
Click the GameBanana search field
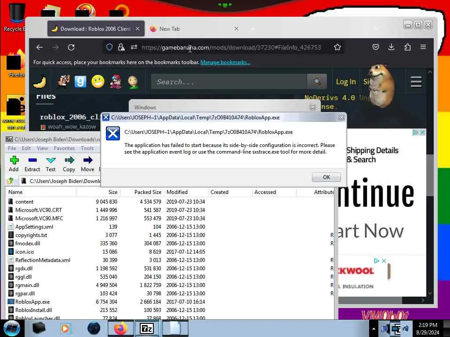(229, 82)
